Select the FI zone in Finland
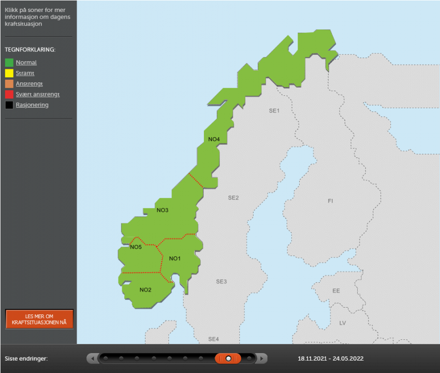 pos(330,200)
